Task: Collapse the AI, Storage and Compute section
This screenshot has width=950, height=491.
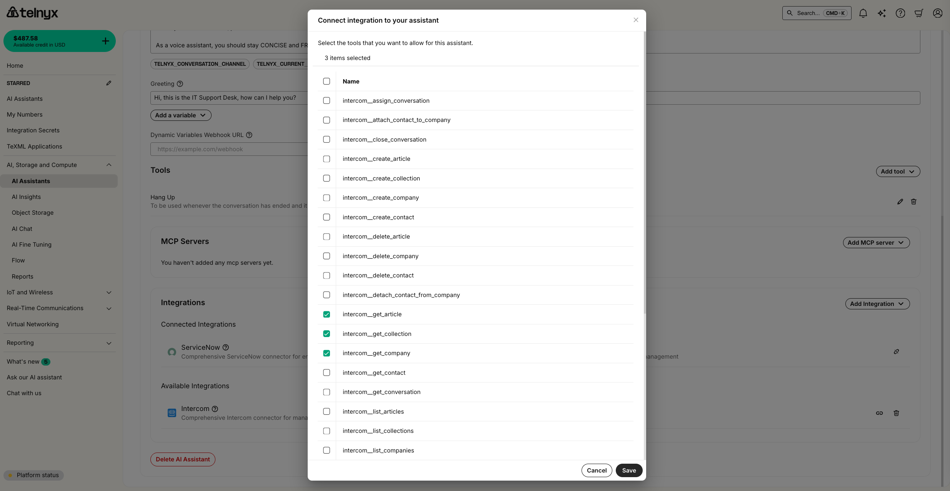Action: coord(108,165)
